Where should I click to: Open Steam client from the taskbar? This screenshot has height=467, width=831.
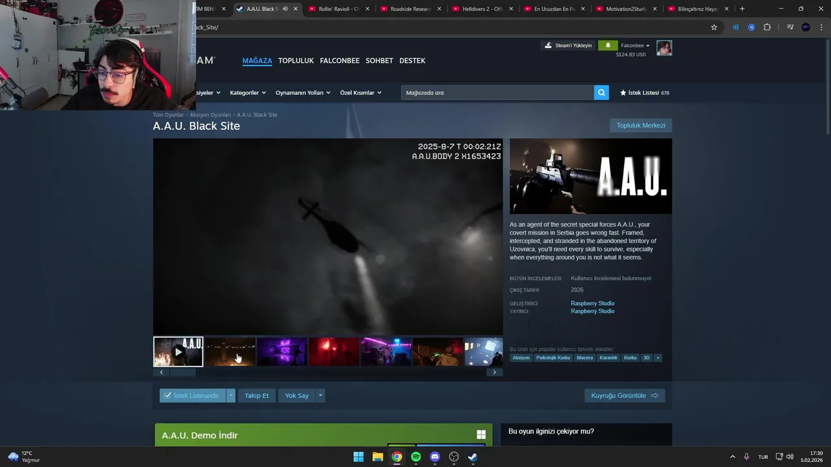click(473, 457)
